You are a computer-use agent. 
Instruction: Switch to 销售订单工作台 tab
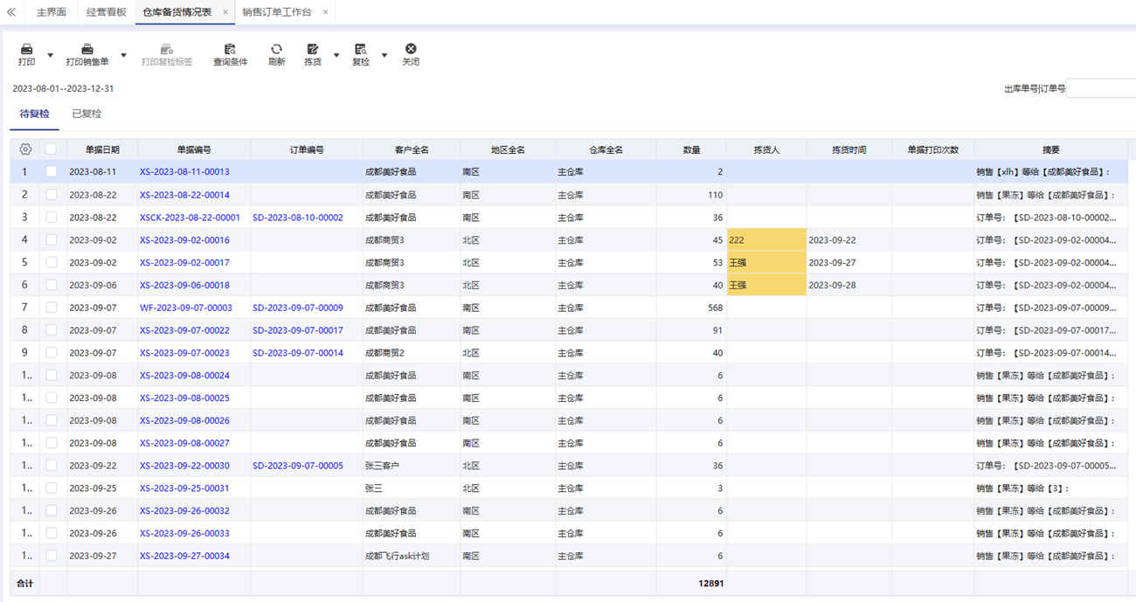coord(277,12)
